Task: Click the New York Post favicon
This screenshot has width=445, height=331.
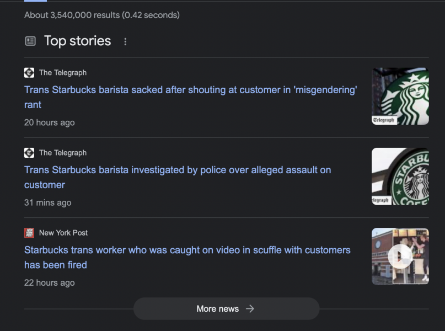Action: click(x=29, y=233)
